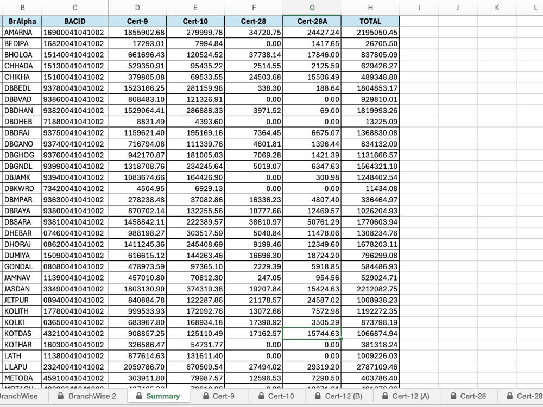Select the GONDAL branch cell

(x=22, y=266)
